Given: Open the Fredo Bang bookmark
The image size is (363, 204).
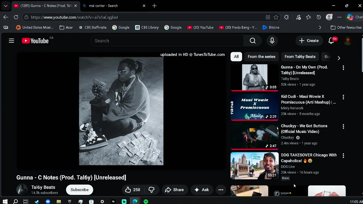Looking at the screenshot, I should 238,27.
